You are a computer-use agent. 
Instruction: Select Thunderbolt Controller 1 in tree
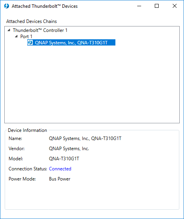40,30
